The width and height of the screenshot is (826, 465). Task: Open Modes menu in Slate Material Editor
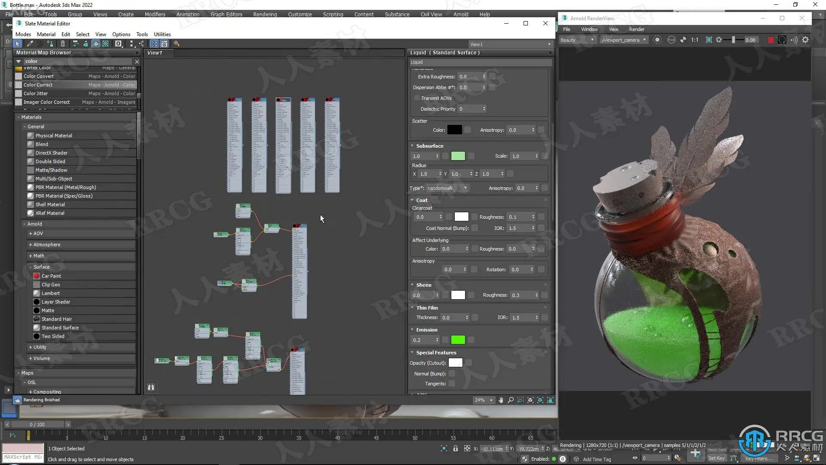click(x=23, y=34)
